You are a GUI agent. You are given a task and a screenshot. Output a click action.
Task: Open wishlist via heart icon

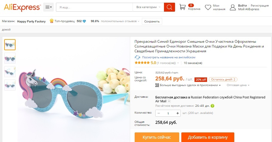coord(208,7)
